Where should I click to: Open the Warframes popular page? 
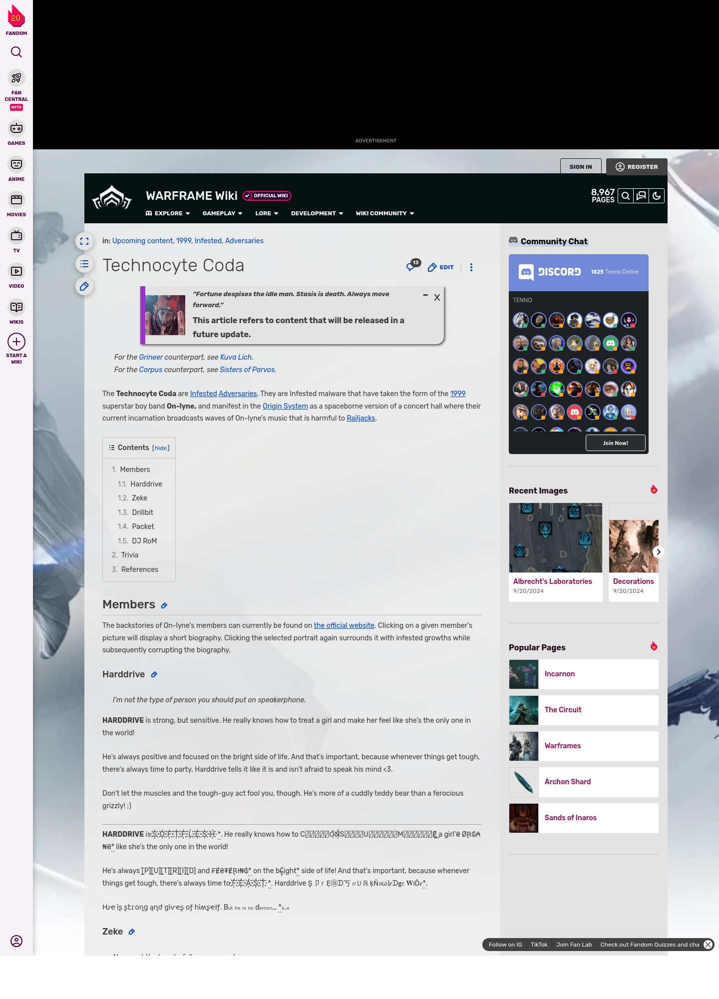pos(584,746)
